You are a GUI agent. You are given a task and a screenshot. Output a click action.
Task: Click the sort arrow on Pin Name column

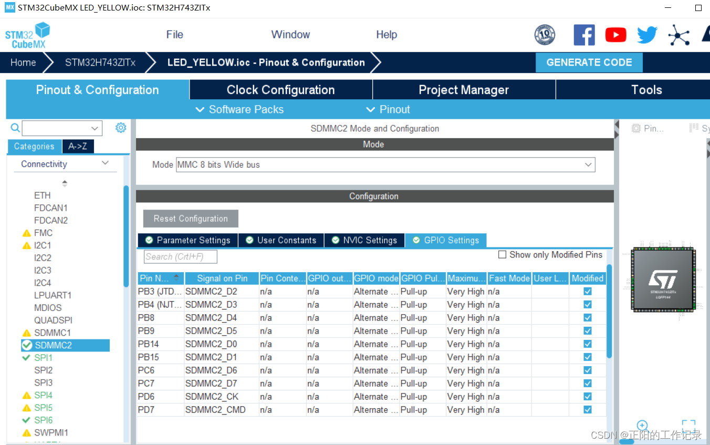[176, 278]
